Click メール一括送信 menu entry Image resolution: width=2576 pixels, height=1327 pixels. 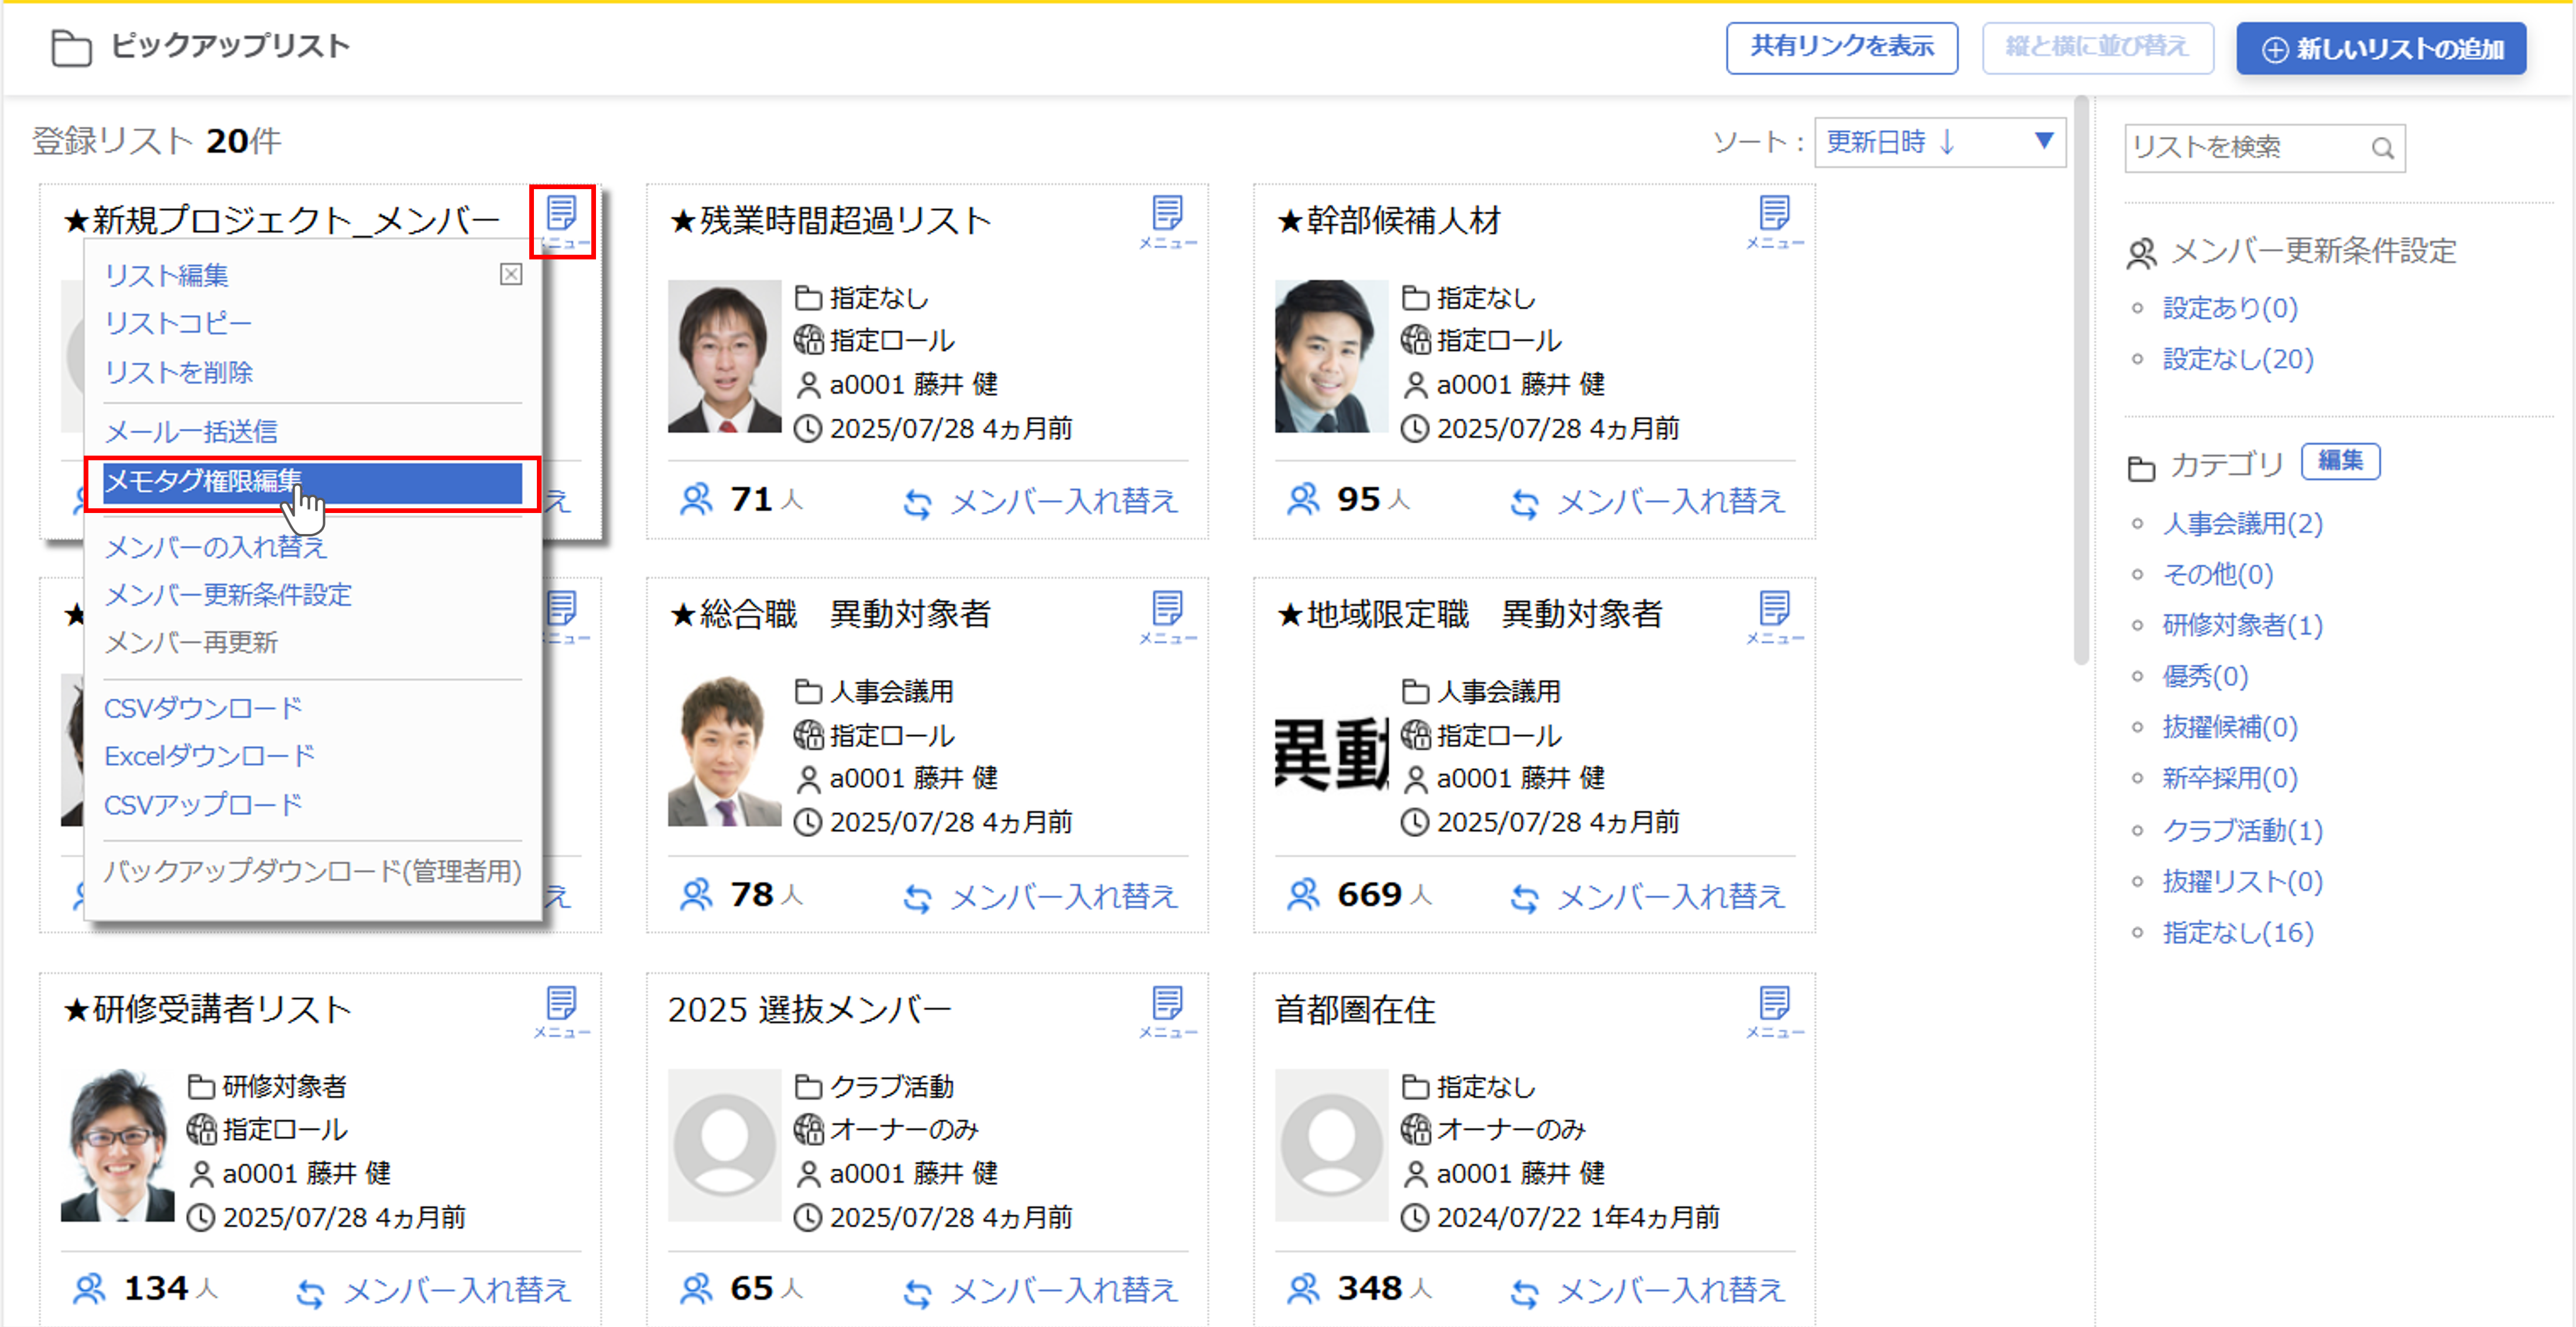click(191, 431)
